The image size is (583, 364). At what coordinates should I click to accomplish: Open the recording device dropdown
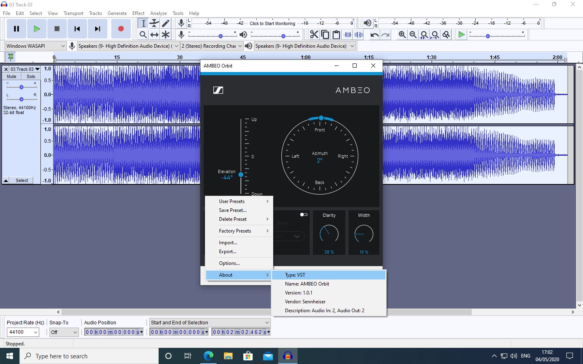[x=128, y=46]
